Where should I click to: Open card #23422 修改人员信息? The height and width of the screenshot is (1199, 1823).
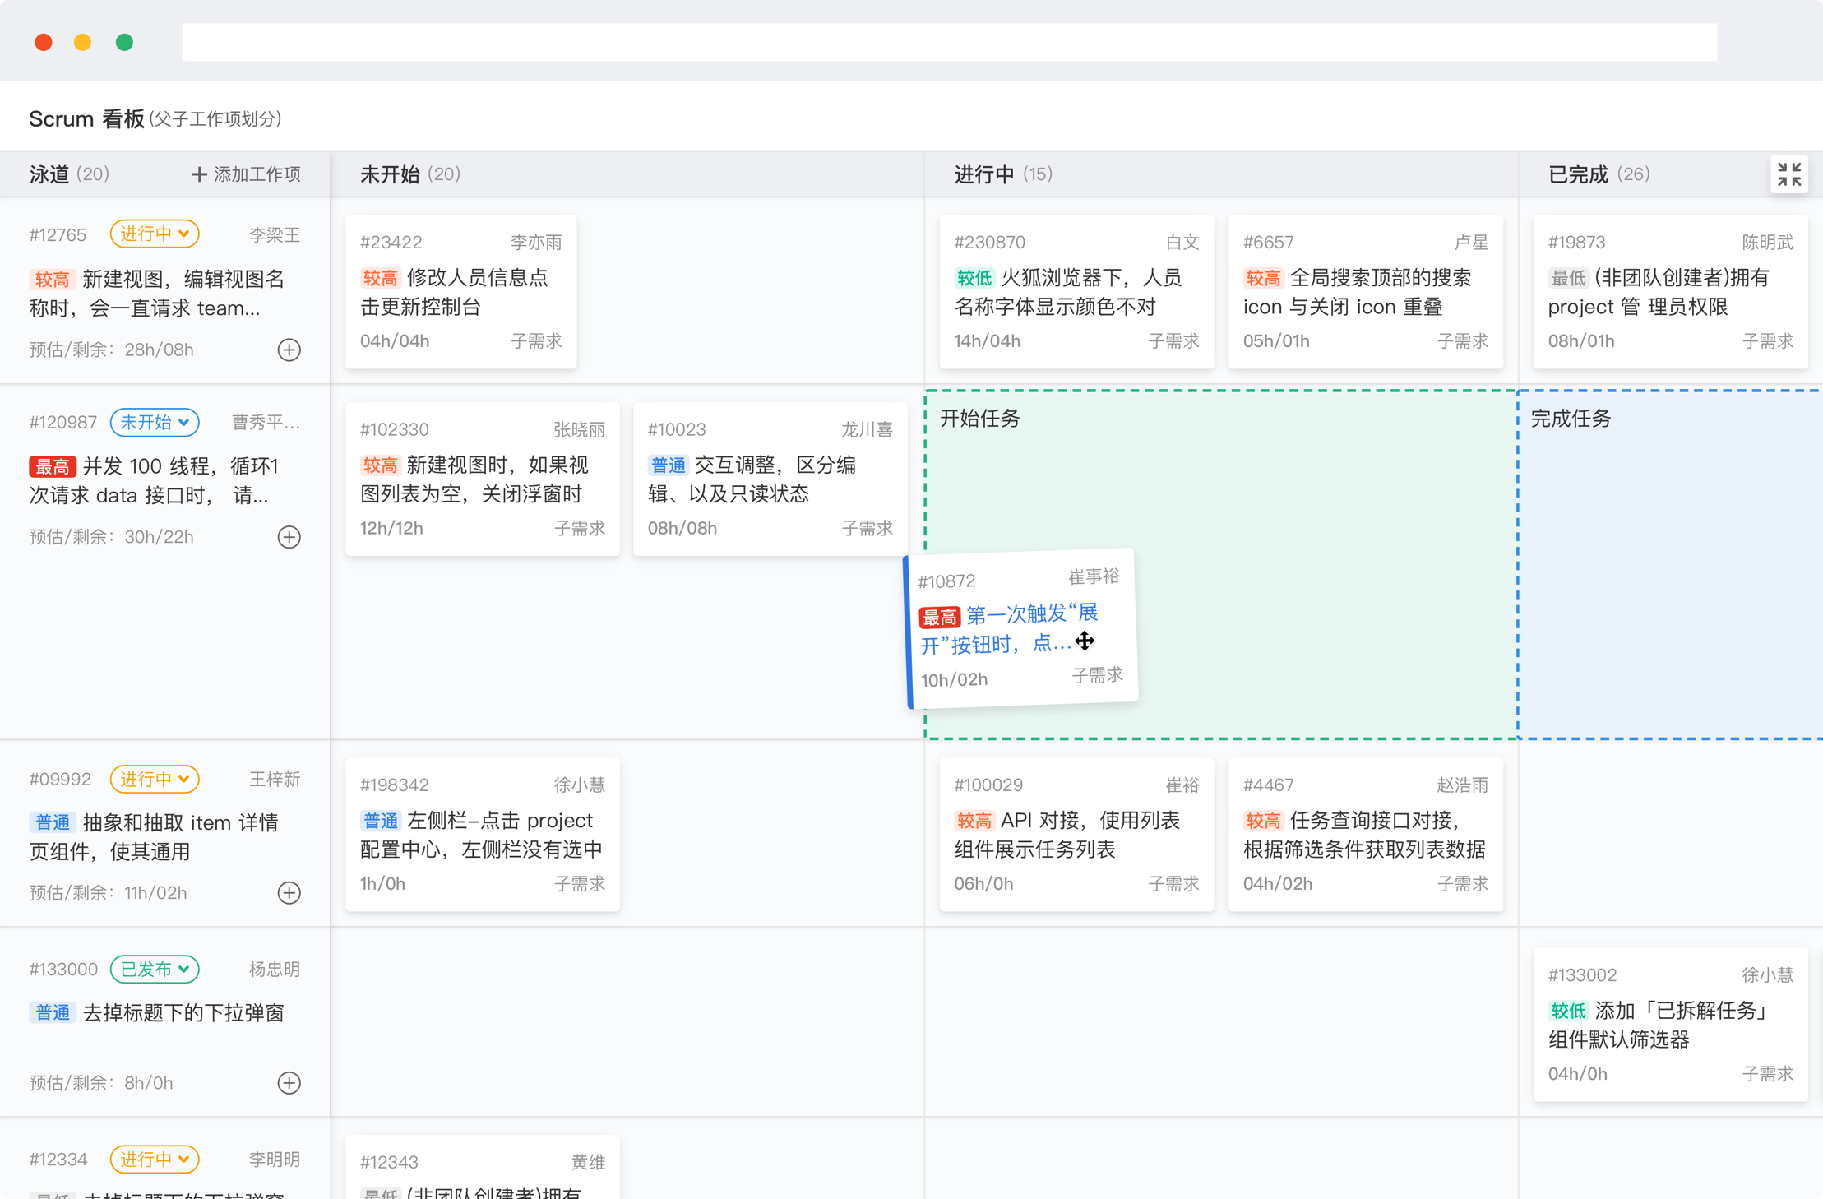click(460, 292)
